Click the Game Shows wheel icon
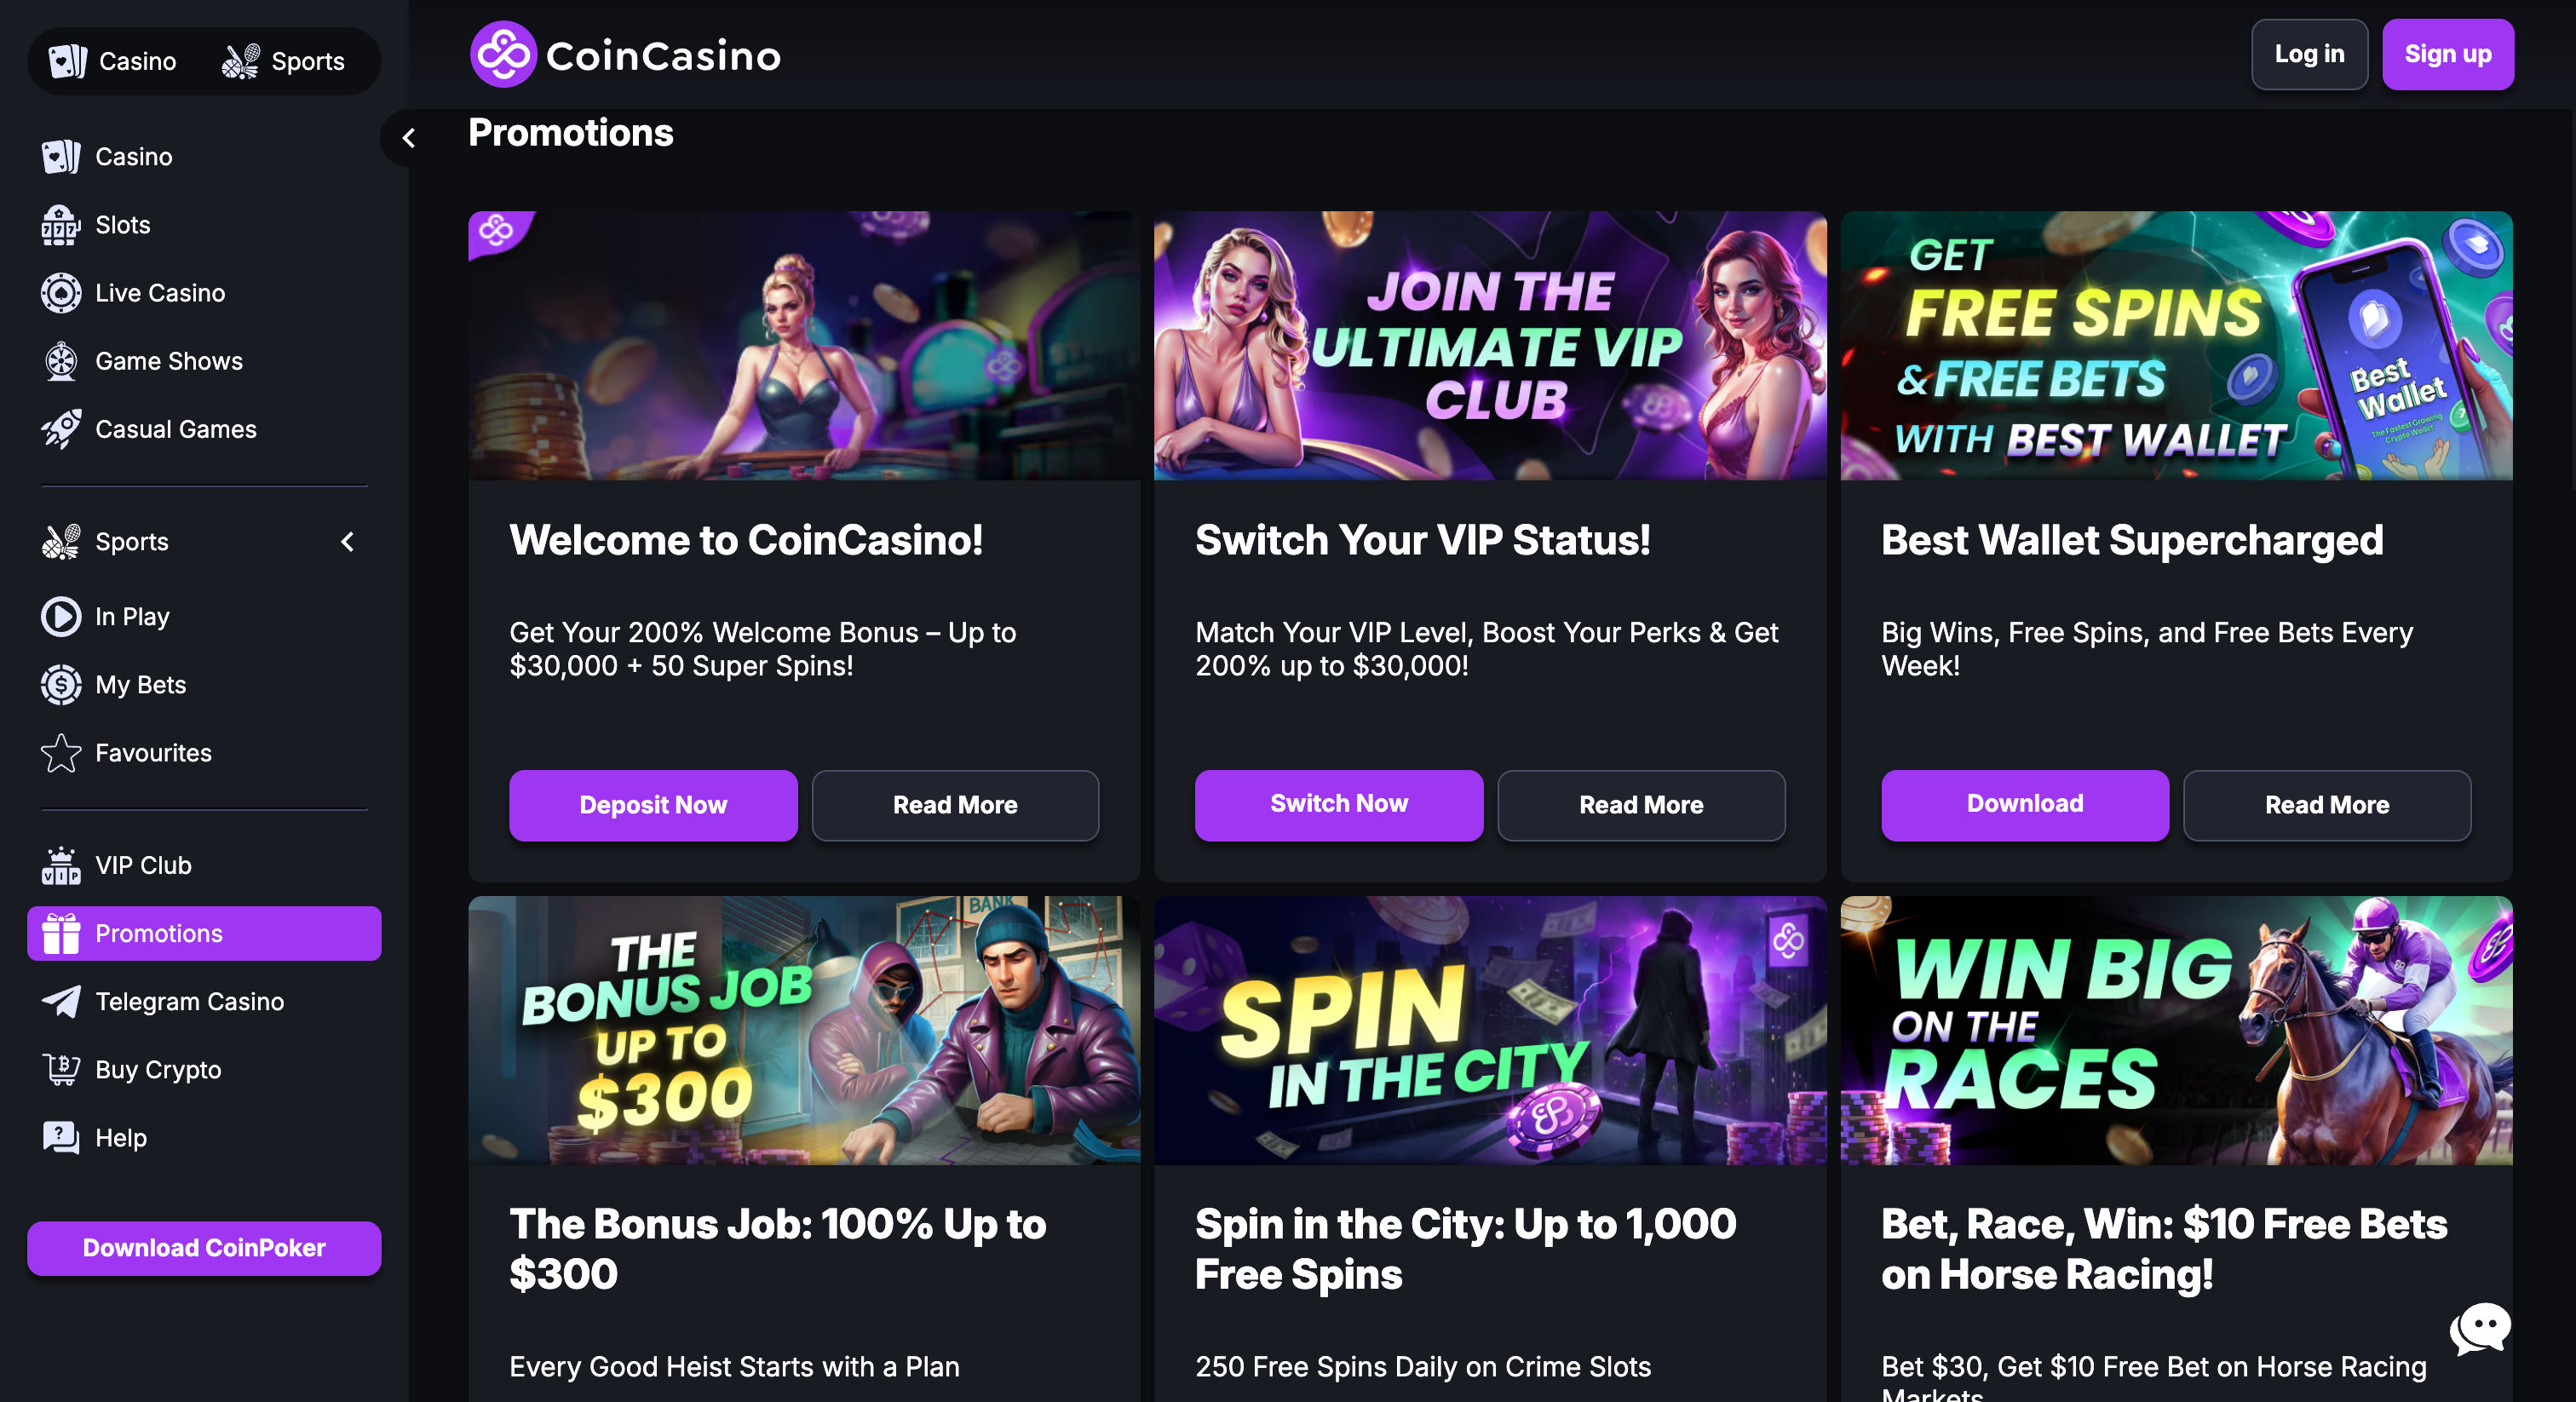 (x=60, y=361)
